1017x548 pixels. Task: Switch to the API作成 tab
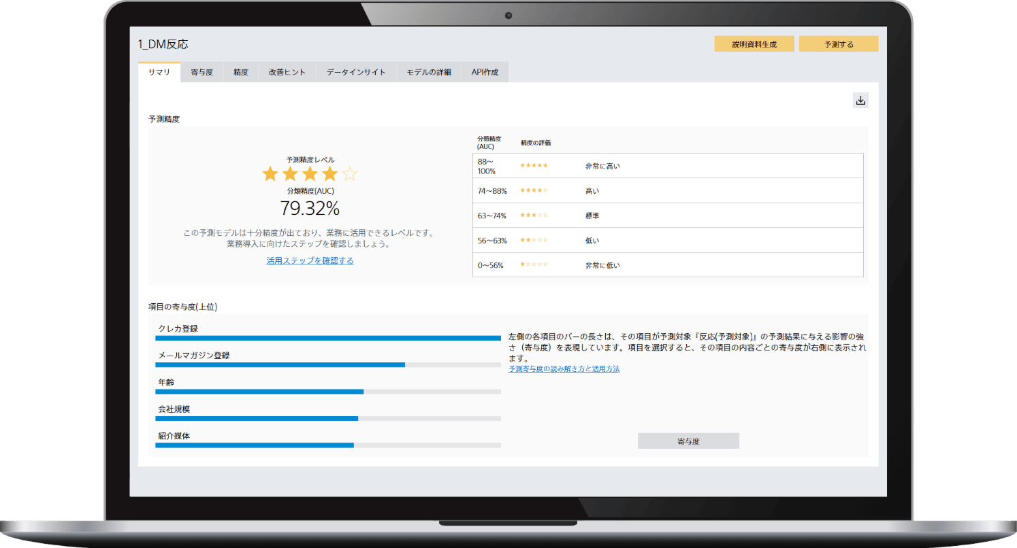(485, 71)
